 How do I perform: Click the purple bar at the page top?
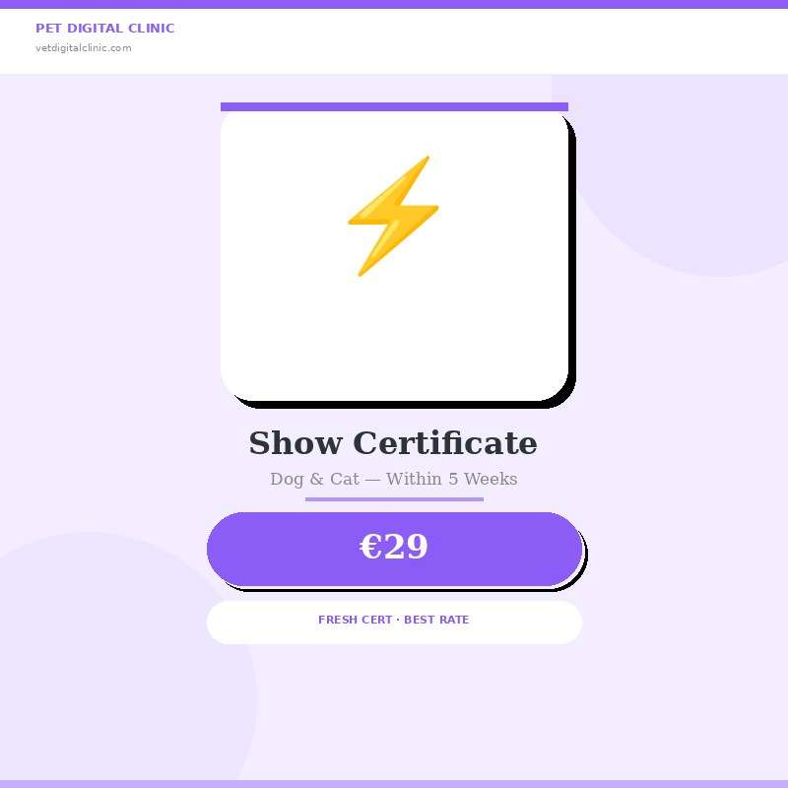tap(394, 4)
